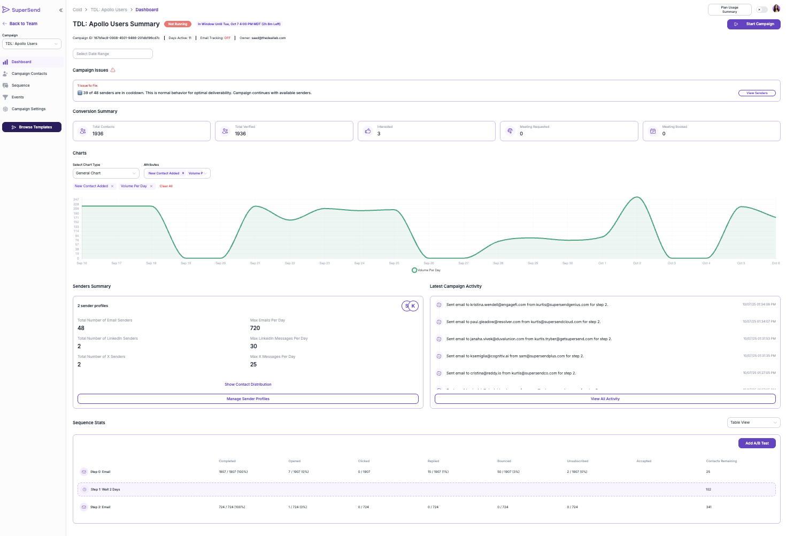Open the Campaign selector dropdown

pos(32,44)
